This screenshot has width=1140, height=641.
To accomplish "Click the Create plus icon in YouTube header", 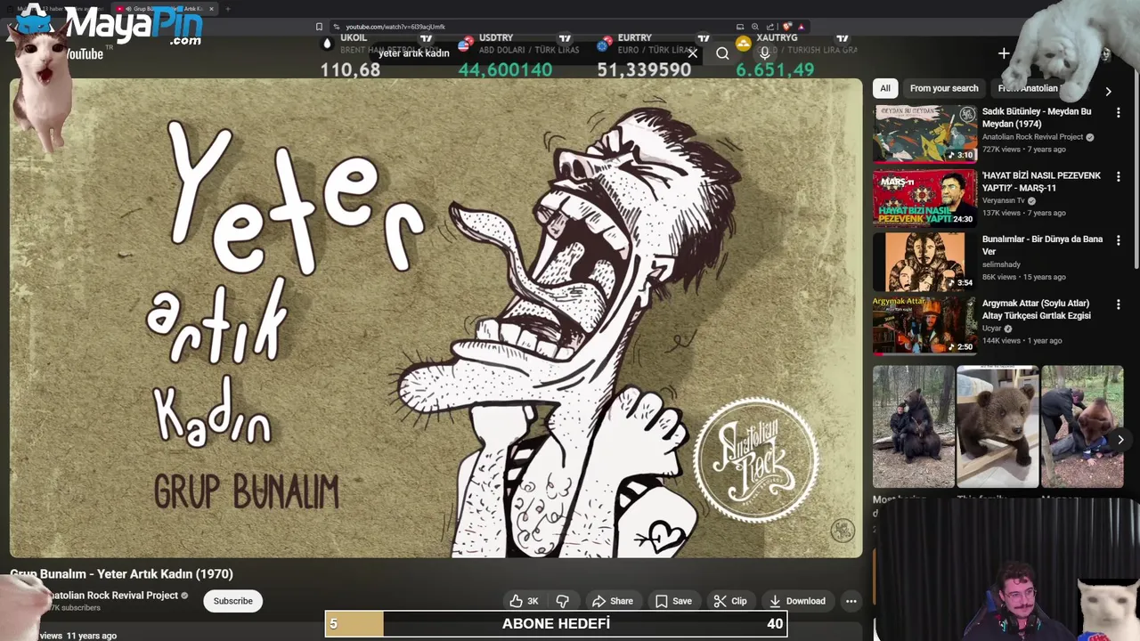I will click(1004, 53).
